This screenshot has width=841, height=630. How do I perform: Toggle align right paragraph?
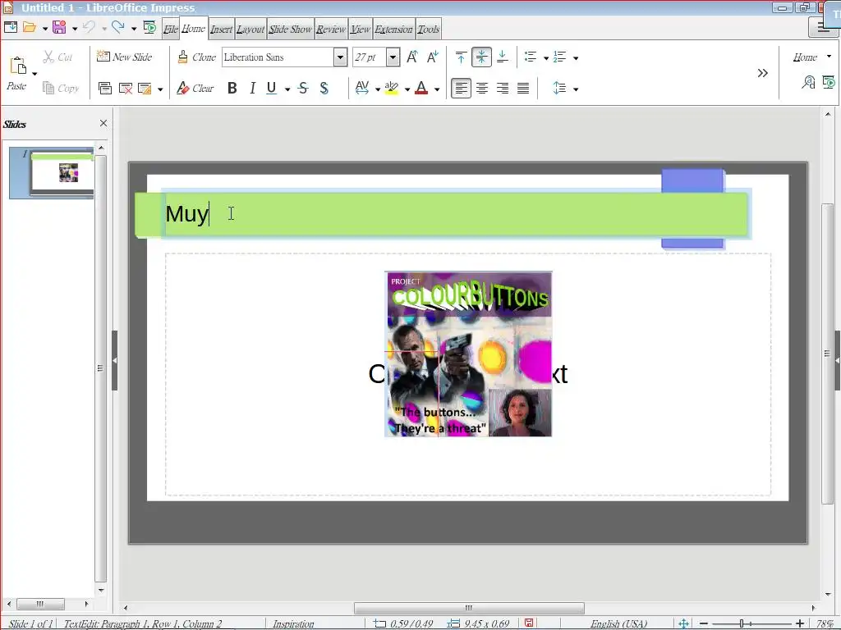pyautogui.click(x=503, y=88)
